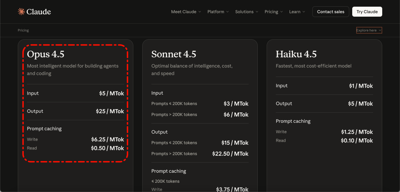
Task: Select the Haiku 4.5 card heading
Action: point(296,54)
